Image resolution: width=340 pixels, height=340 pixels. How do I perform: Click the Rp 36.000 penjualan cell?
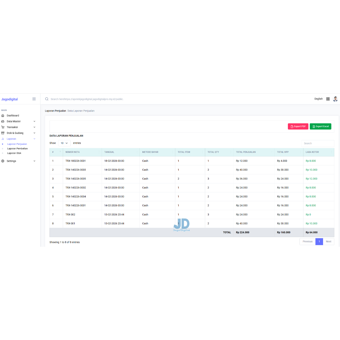pos(242,179)
